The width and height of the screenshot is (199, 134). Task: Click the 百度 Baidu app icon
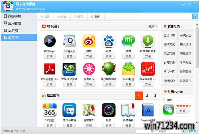coord(109,41)
